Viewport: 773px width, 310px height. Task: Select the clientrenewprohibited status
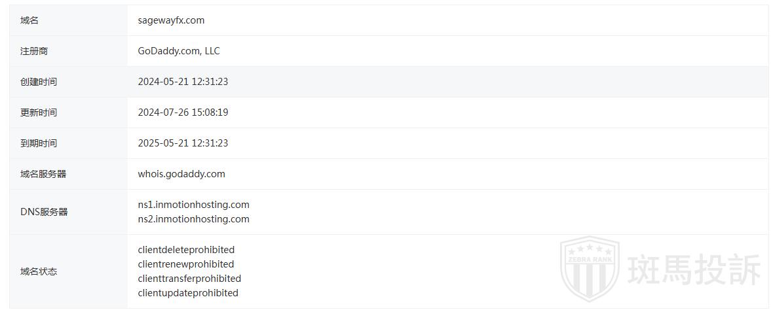pos(185,264)
